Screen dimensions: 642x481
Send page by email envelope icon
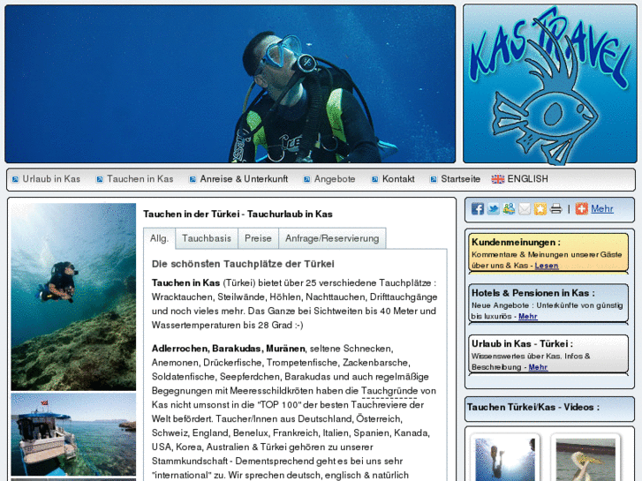(x=525, y=209)
